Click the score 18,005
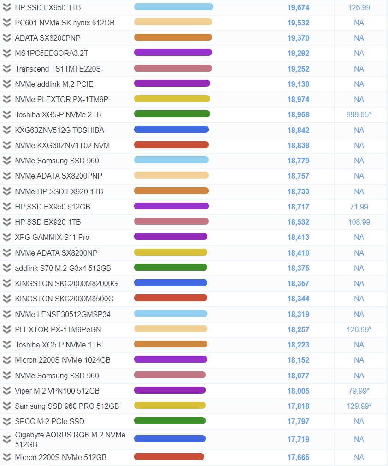Image resolution: width=388 pixels, height=466 pixels. tap(298, 391)
